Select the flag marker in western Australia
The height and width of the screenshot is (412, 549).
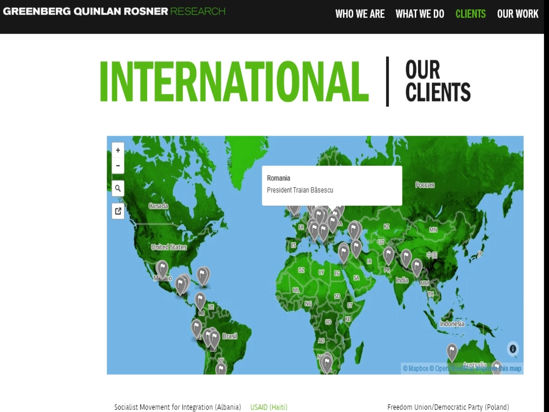click(452, 351)
